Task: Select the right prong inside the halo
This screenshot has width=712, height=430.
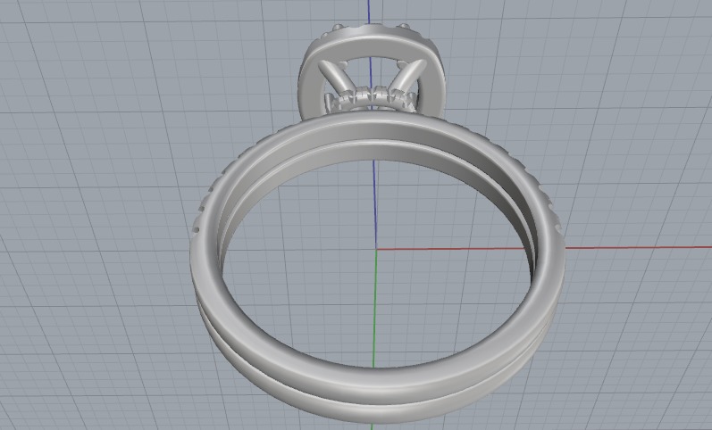Action: [406, 76]
